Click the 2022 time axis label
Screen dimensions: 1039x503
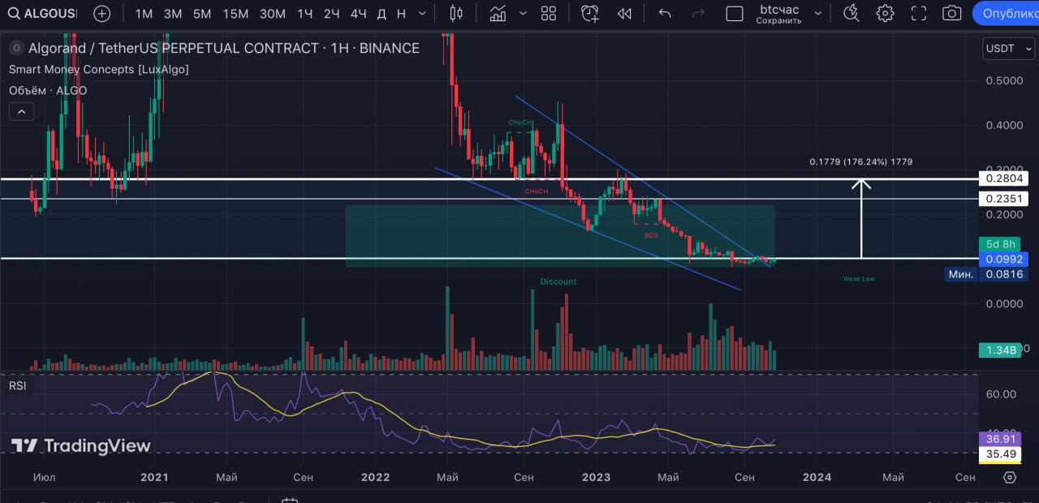375,477
